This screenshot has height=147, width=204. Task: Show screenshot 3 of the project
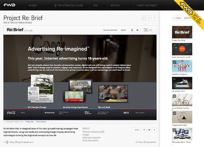point(154,18)
